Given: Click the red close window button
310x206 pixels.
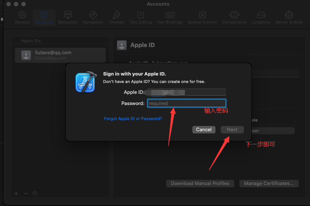Looking at the screenshot, I should (9, 4).
